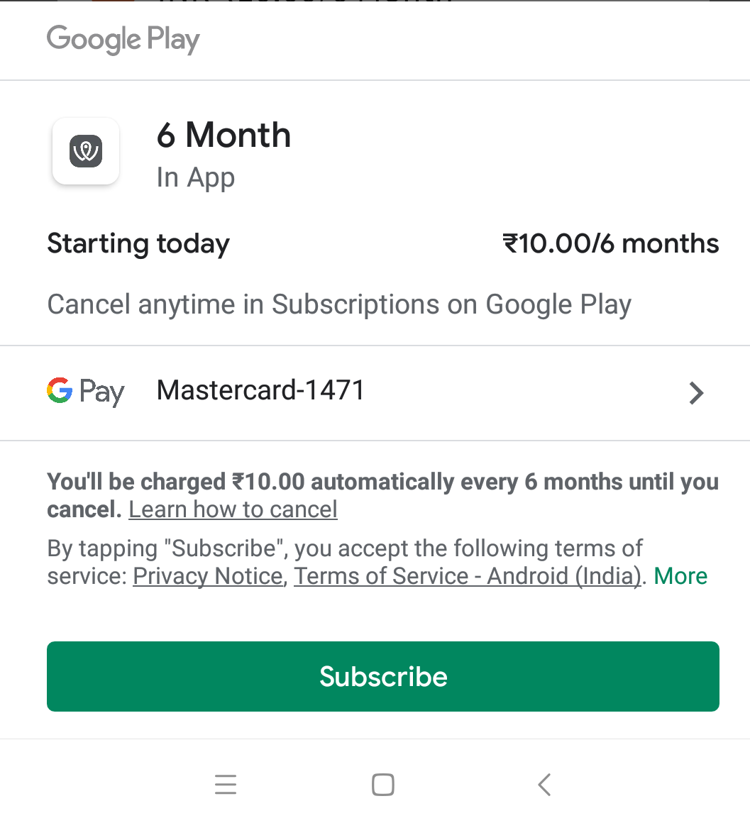Tap the G Pay logo
Viewport: 750px width, 823px height.
coord(86,392)
